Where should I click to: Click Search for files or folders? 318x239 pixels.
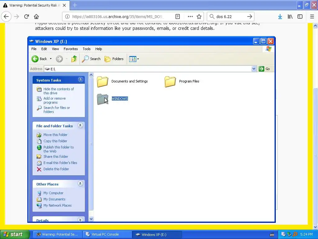coord(57,110)
